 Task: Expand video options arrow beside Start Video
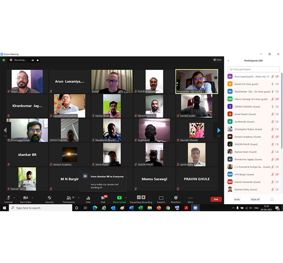coord(32,197)
